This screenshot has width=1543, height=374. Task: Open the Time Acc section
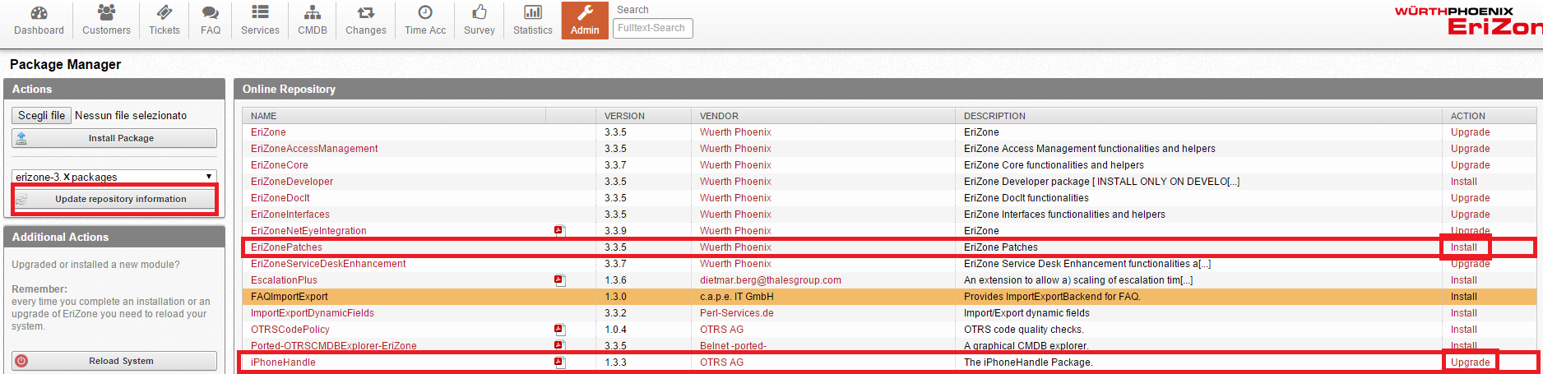(x=425, y=21)
